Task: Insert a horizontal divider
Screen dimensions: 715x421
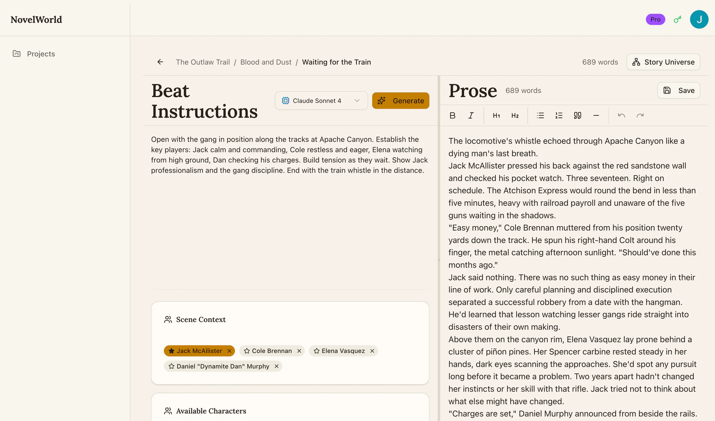Action: [596, 115]
